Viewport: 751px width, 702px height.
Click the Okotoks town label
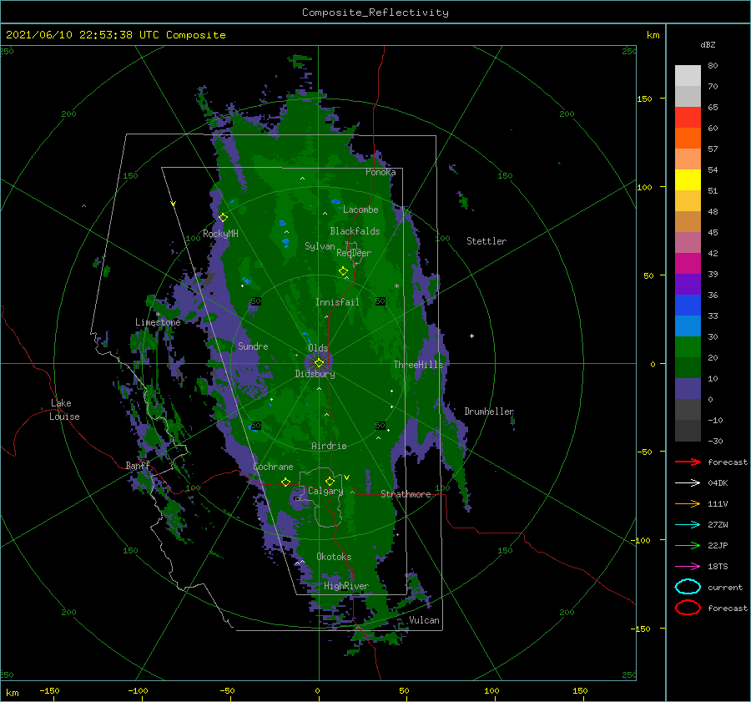click(x=334, y=557)
